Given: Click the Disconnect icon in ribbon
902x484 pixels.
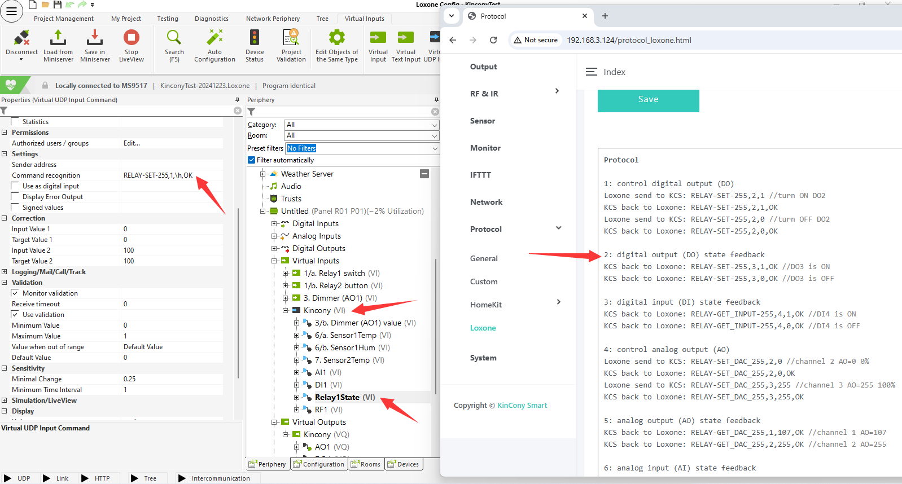Looking at the screenshot, I should 21,38.
